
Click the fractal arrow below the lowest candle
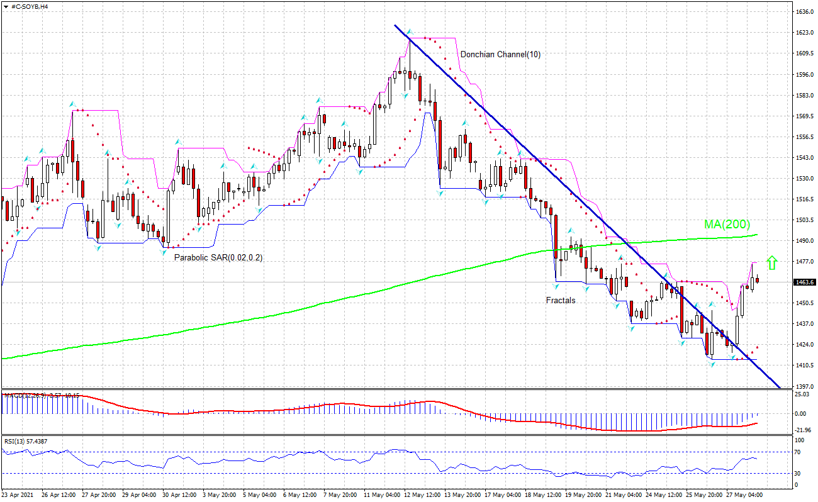712,365
